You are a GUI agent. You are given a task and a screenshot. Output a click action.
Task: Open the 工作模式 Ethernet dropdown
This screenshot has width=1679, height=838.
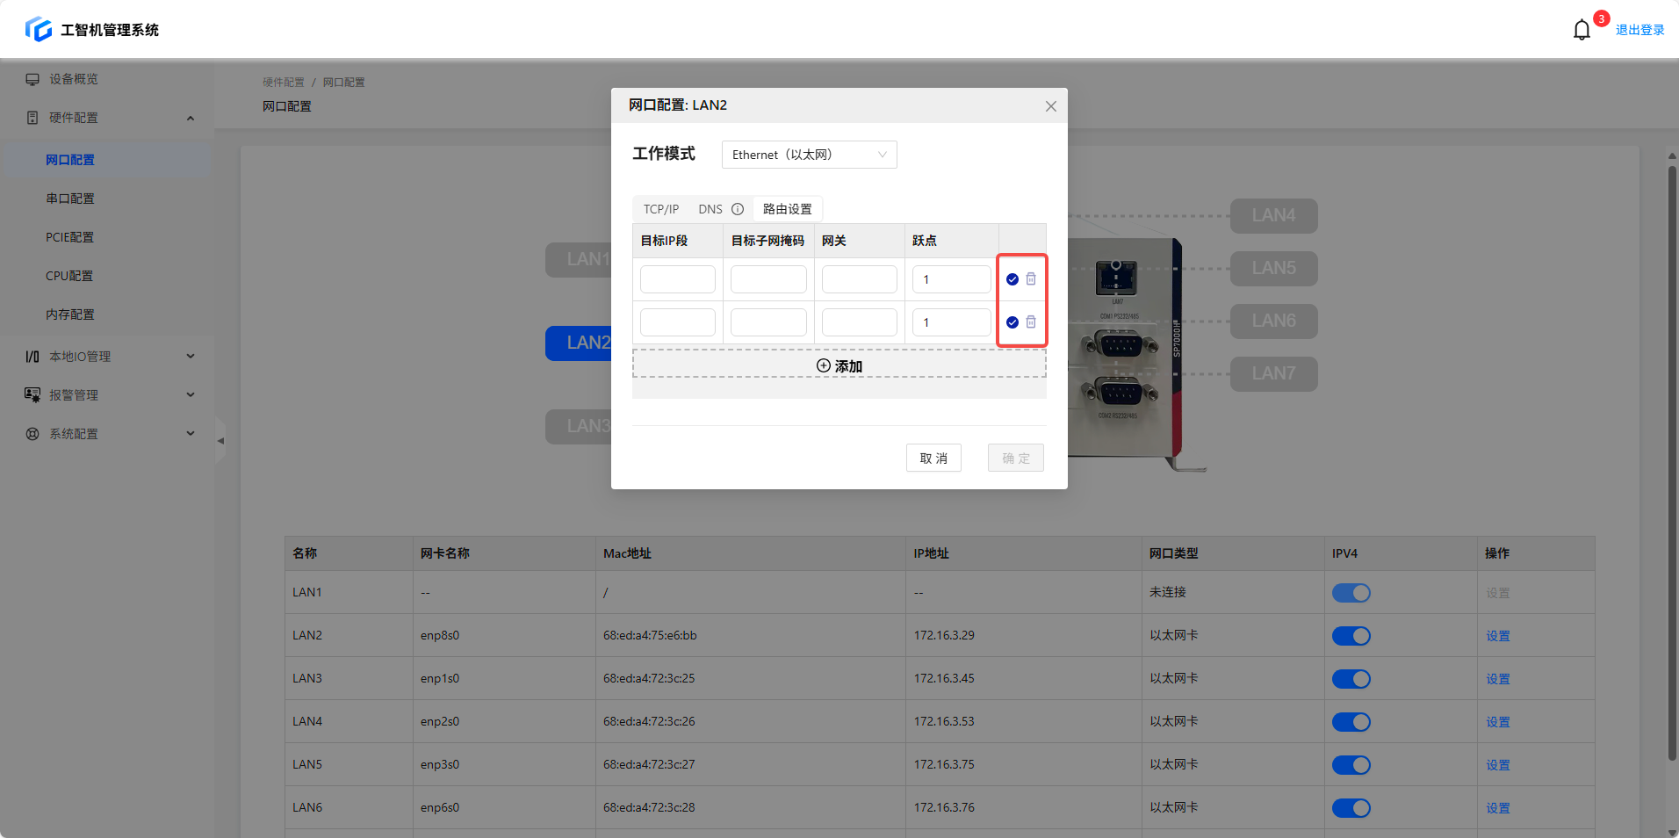pos(809,155)
